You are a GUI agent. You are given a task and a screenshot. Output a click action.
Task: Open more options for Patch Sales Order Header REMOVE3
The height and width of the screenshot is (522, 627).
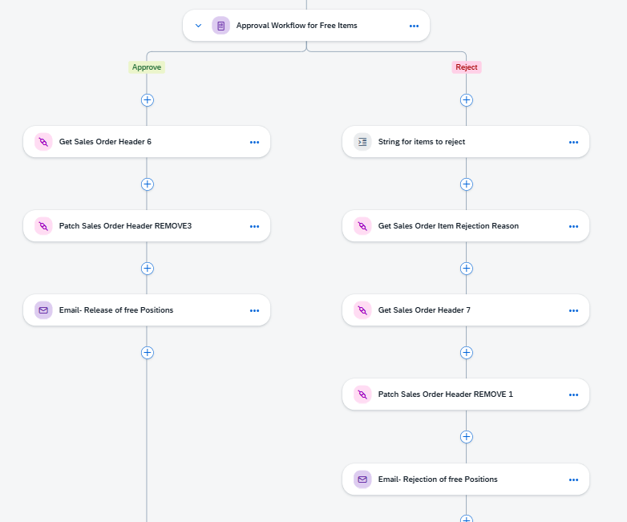(254, 226)
